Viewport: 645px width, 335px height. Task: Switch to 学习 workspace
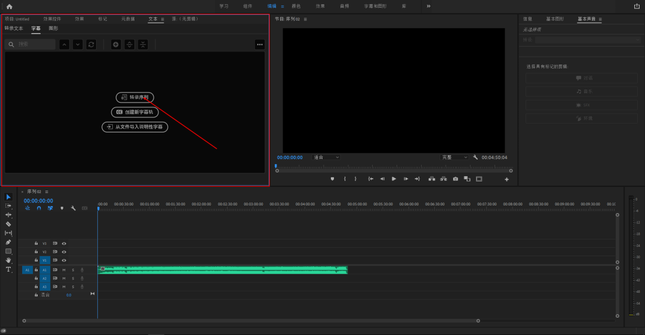[224, 6]
